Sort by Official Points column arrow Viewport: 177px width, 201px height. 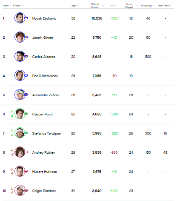(103, 6)
